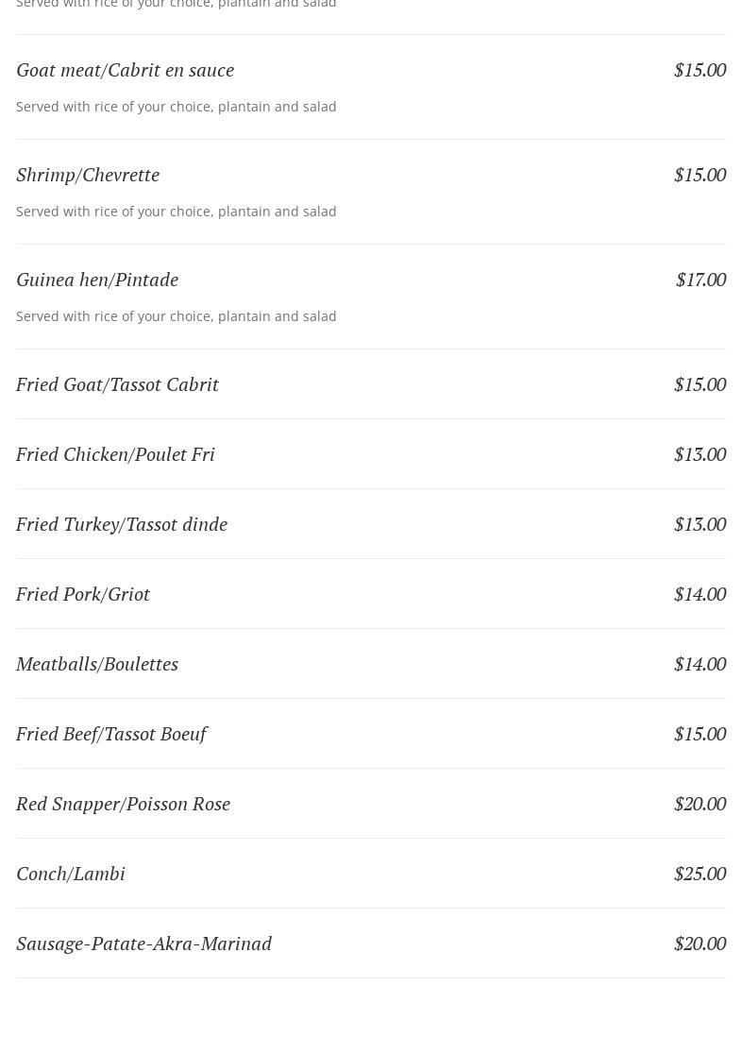Select Meatballs/Boulettes from the menu
Viewport: 741px width, 1054px height.
click(97, 664)
